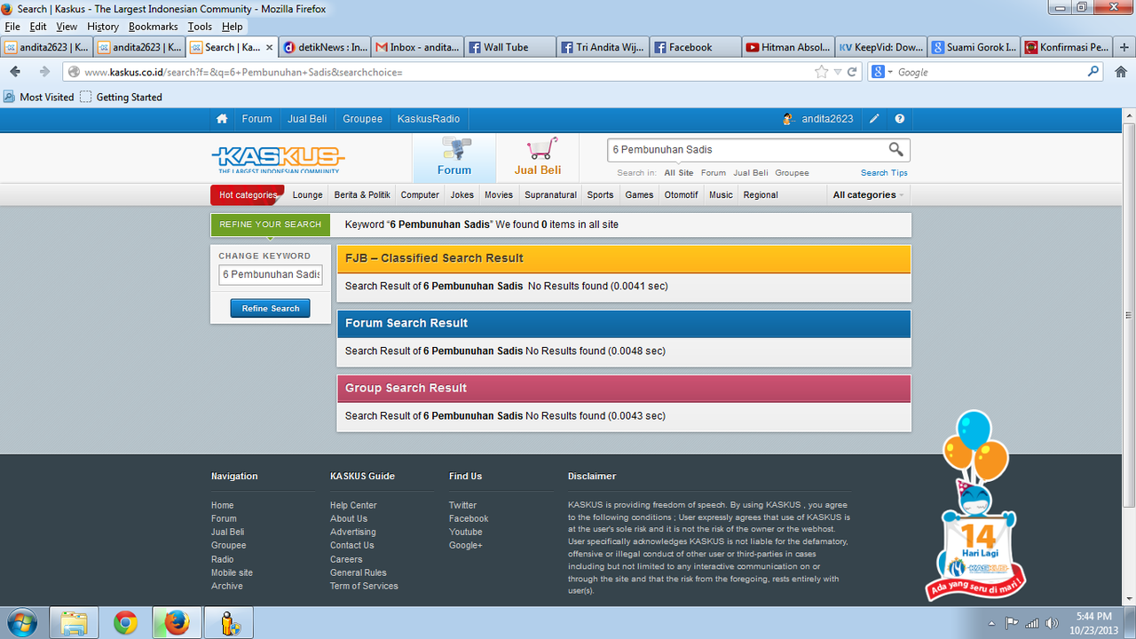This screenshot has height=639, width=1136.
Task: Open the Edit menu
Action: 38,27
